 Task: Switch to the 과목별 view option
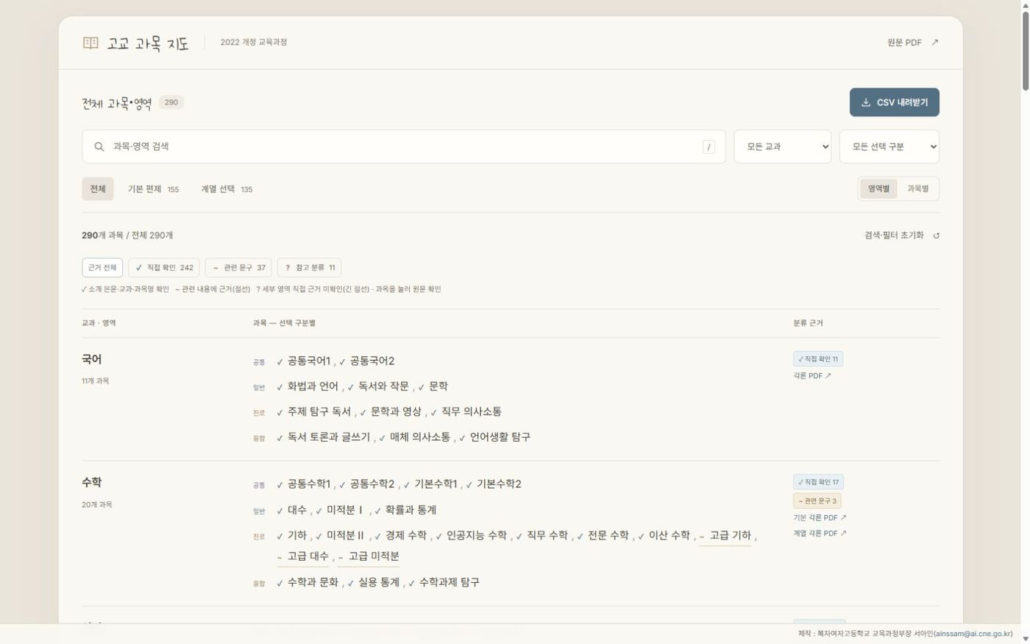coord(917,189)
